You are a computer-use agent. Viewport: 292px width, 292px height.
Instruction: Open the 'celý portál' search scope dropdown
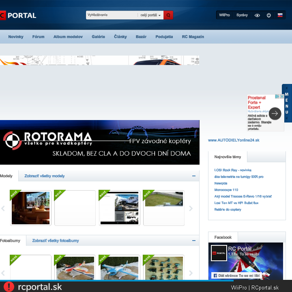(x=150, y=15)
